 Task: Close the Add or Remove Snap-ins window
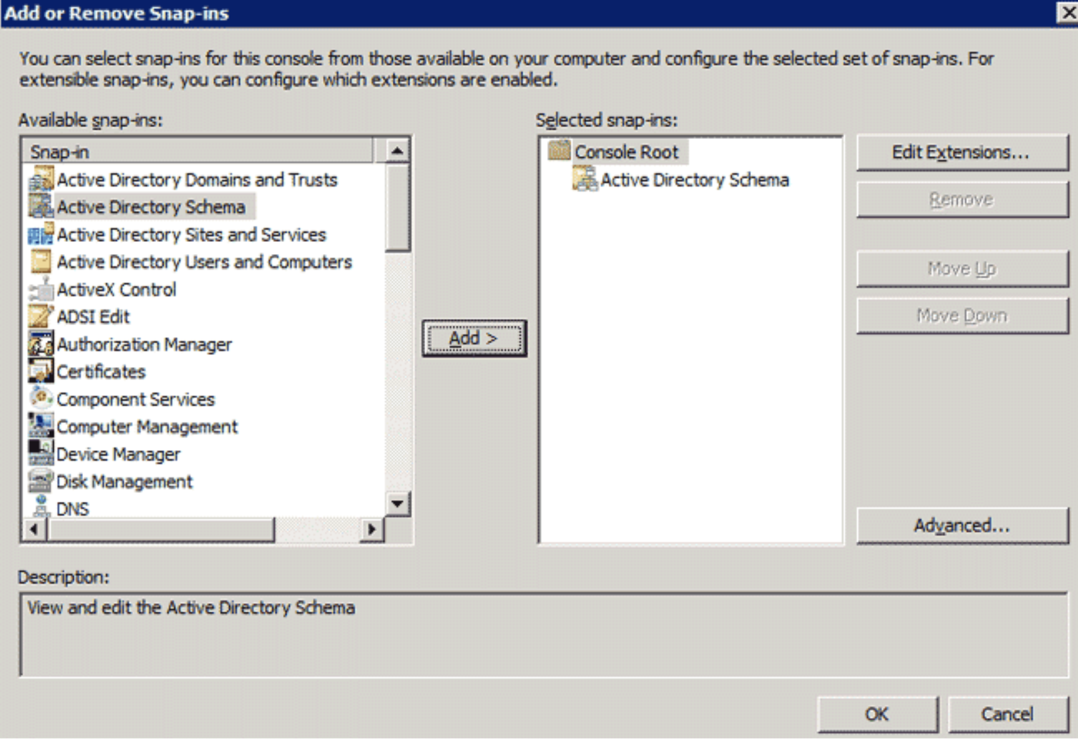1067,13
